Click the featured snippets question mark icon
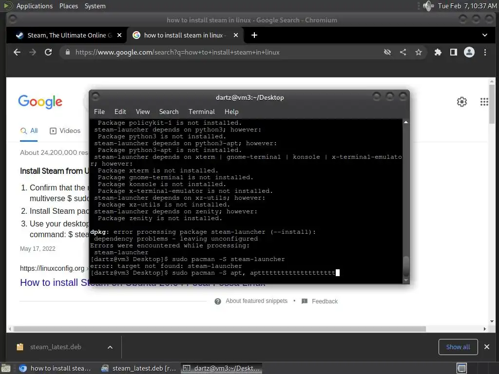The width and height of the screenshot is (499, 374). click(x=218, y=301)
